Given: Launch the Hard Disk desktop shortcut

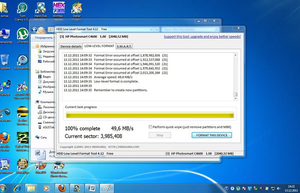Looking at the screenshot, I should pos(41,10).
